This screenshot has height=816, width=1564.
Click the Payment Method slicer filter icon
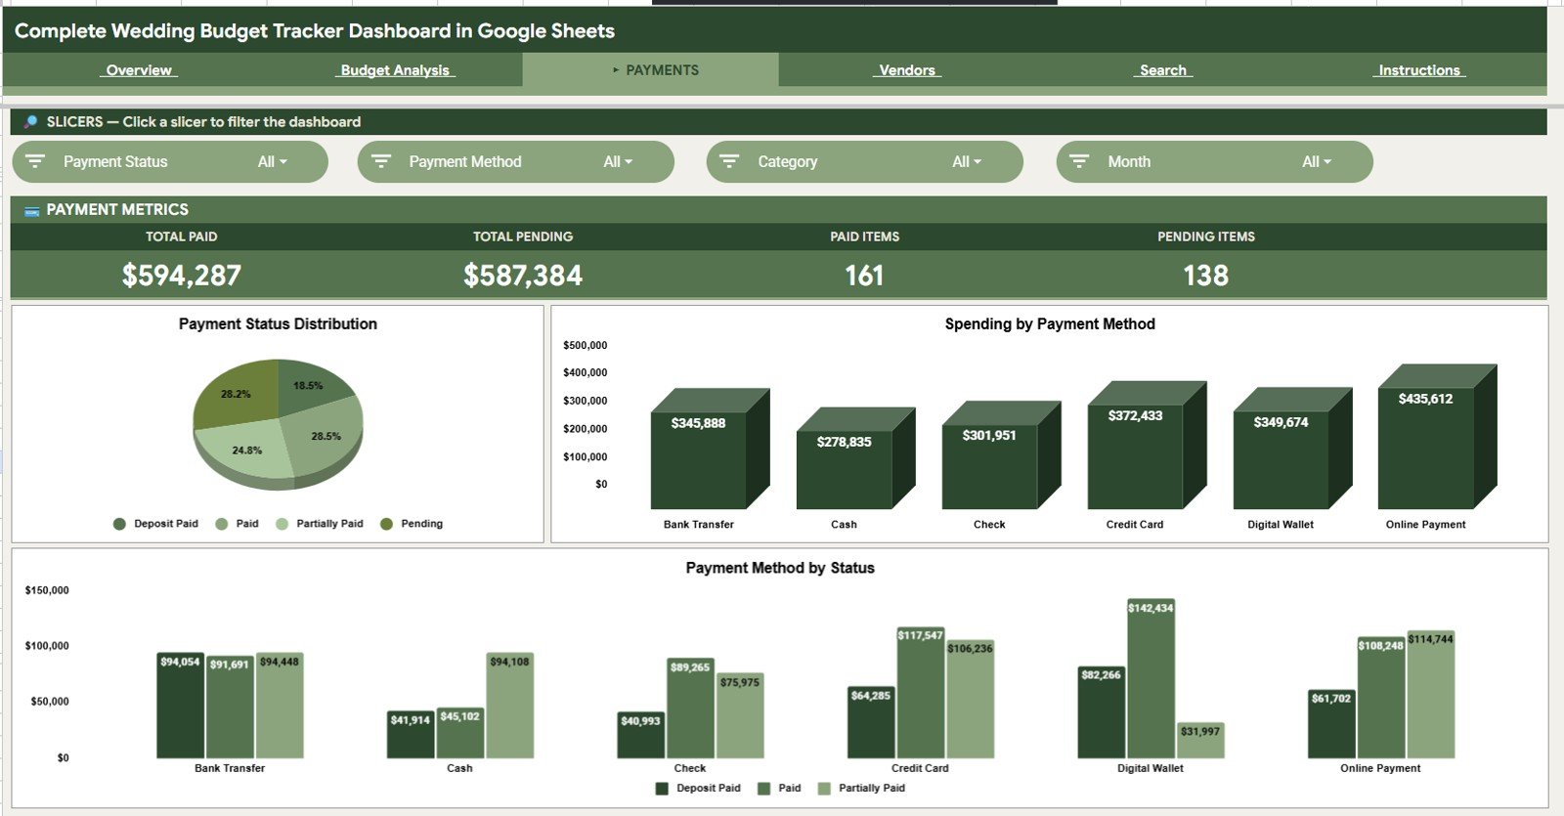point(381,161)
